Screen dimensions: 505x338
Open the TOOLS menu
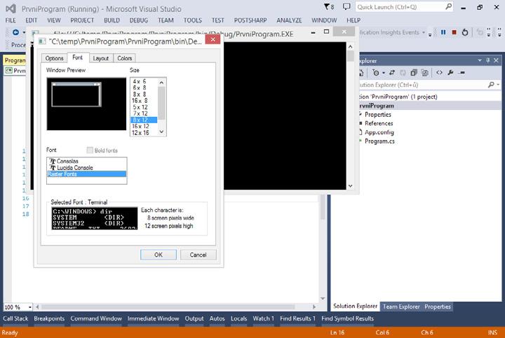pos(193,20)
